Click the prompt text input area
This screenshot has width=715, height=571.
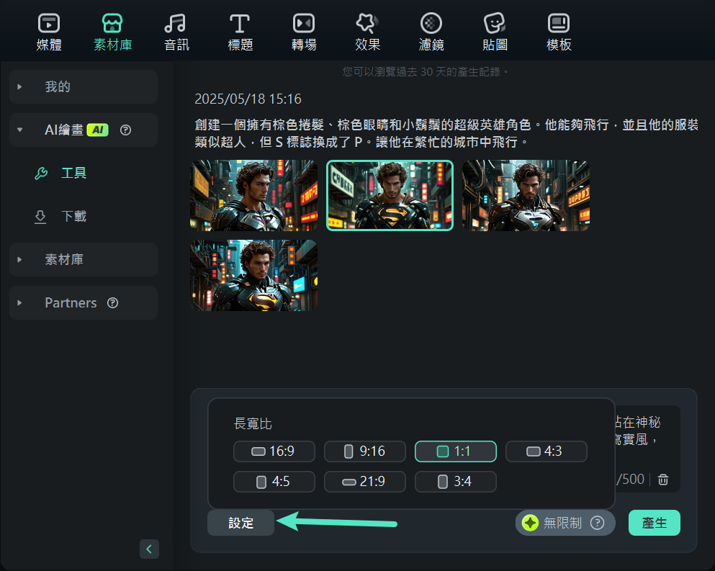647,449
